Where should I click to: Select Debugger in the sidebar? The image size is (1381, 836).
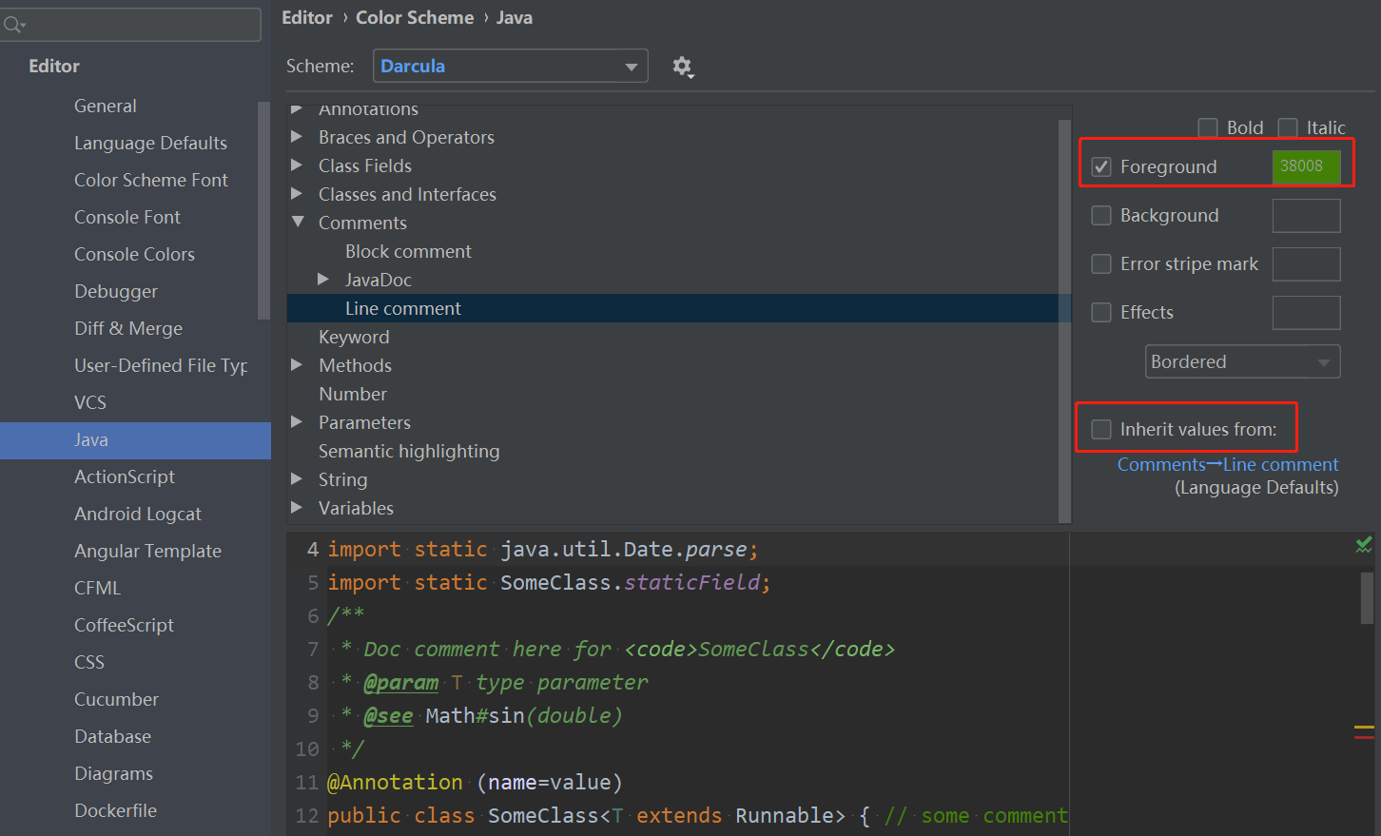(116, 291)
